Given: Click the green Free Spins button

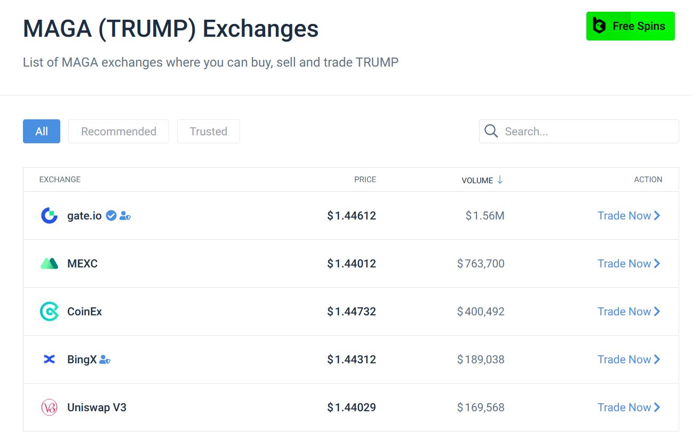Looking at the screenshot, I should [631, 26].
